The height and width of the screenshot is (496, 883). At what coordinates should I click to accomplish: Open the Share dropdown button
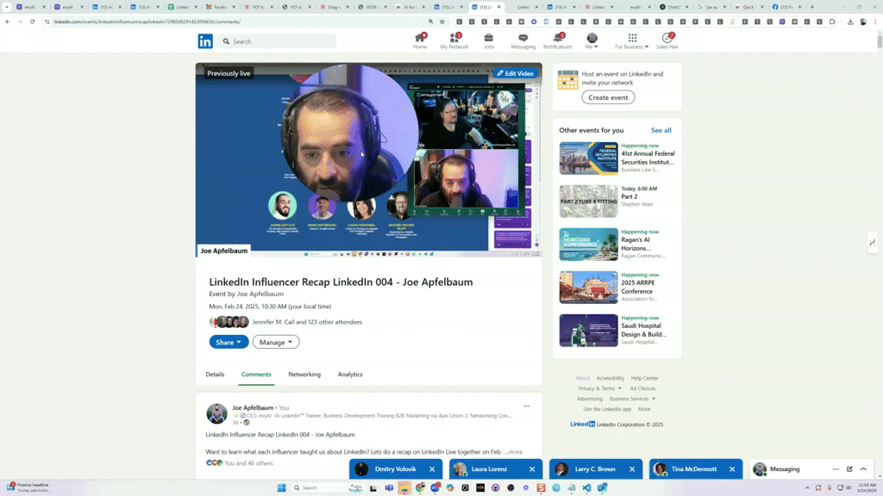point(229,342)
